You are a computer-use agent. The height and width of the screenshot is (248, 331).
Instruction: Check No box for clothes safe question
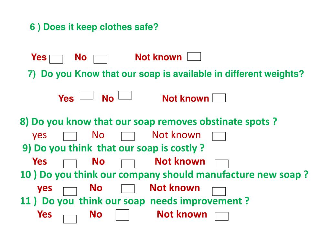(x=100, y=59)
